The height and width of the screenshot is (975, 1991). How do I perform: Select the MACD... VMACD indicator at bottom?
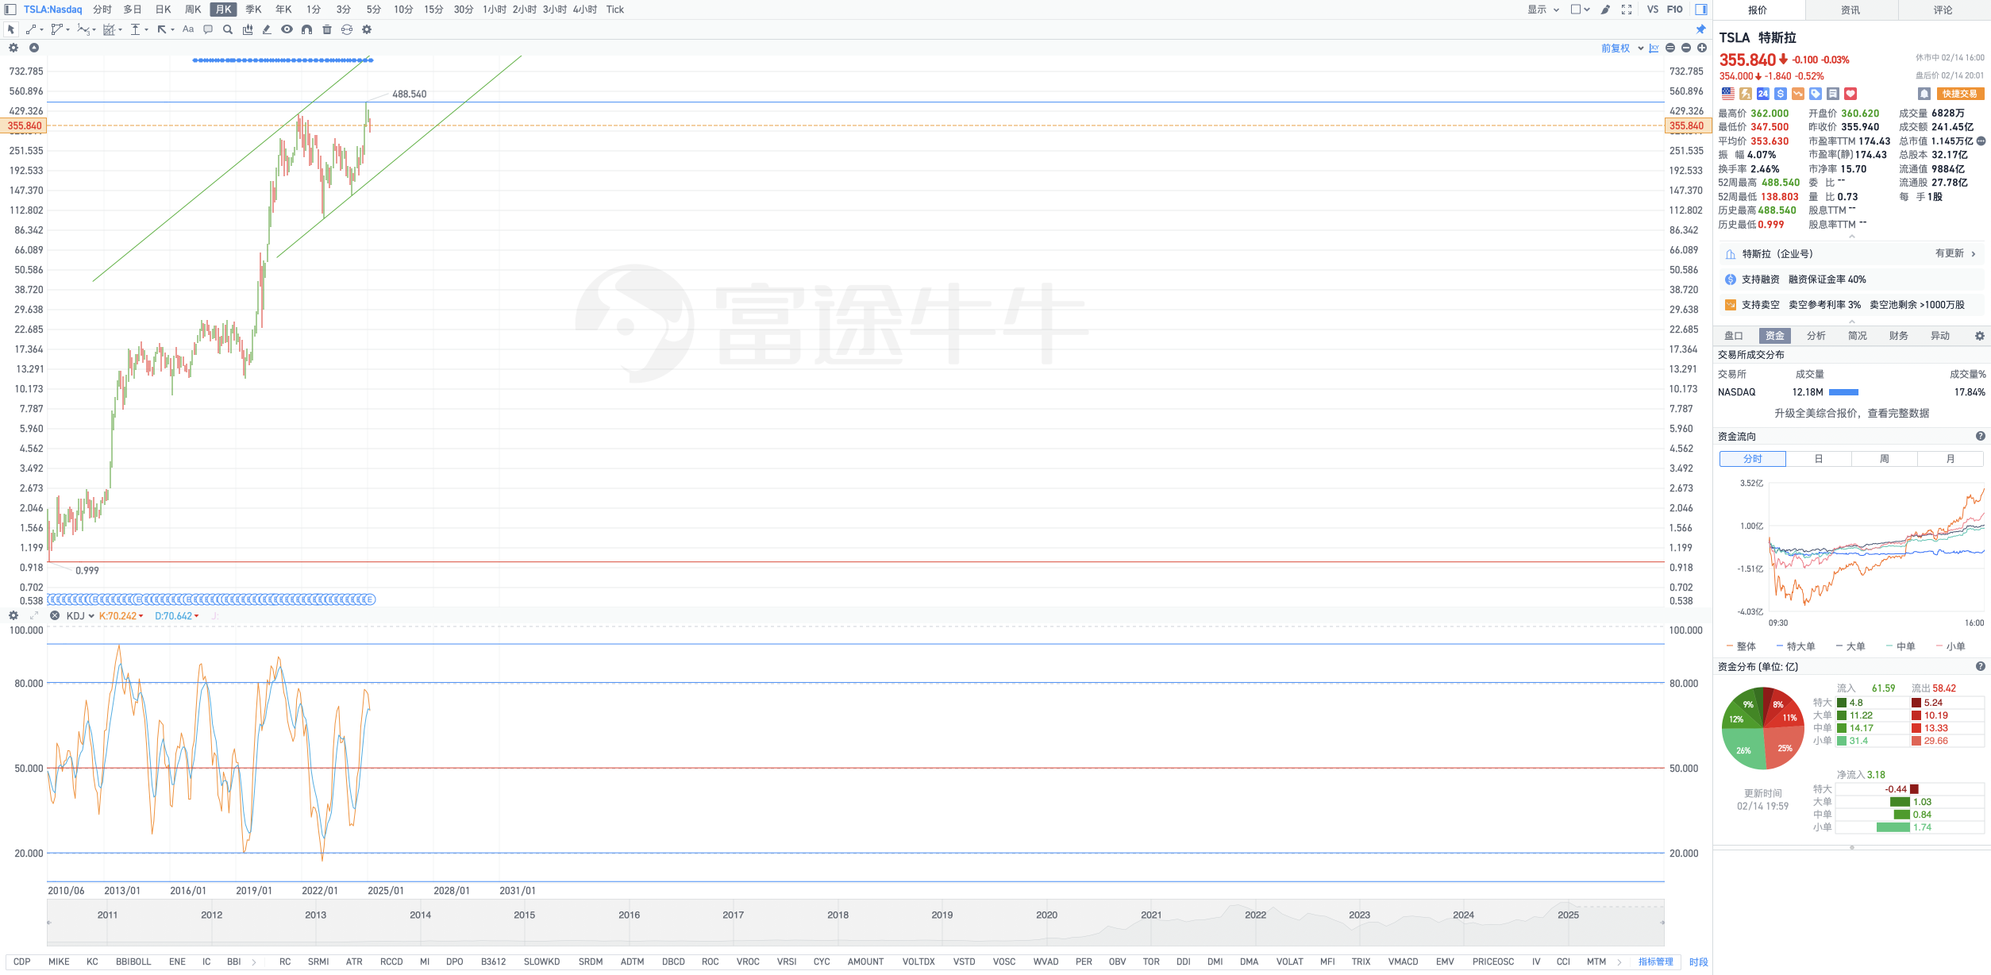[1403, 962]
